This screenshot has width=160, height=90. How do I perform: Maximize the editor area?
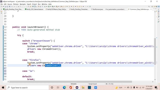[156, 9]
